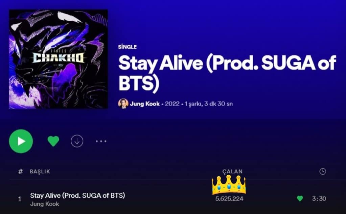
Task: Play the Stay Alive single
Action: click(21, 141)
